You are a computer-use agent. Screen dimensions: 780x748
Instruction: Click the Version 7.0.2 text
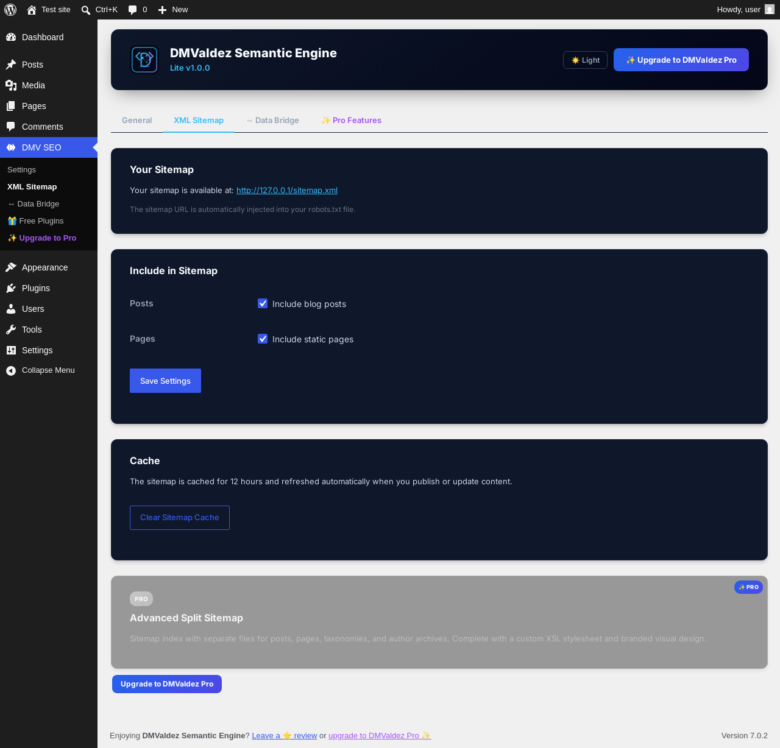point(745,736)
